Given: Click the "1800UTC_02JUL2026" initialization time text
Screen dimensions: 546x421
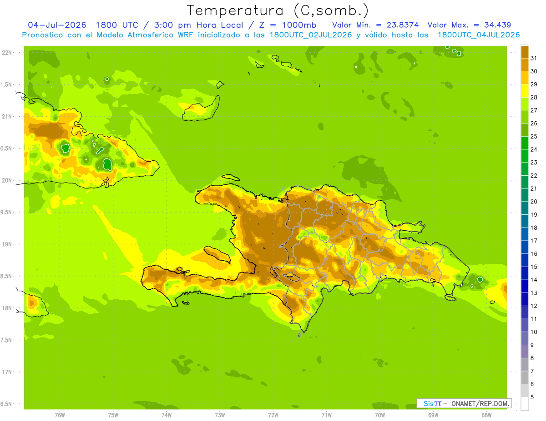Looking at the screenshot, I should click(311, 35).
